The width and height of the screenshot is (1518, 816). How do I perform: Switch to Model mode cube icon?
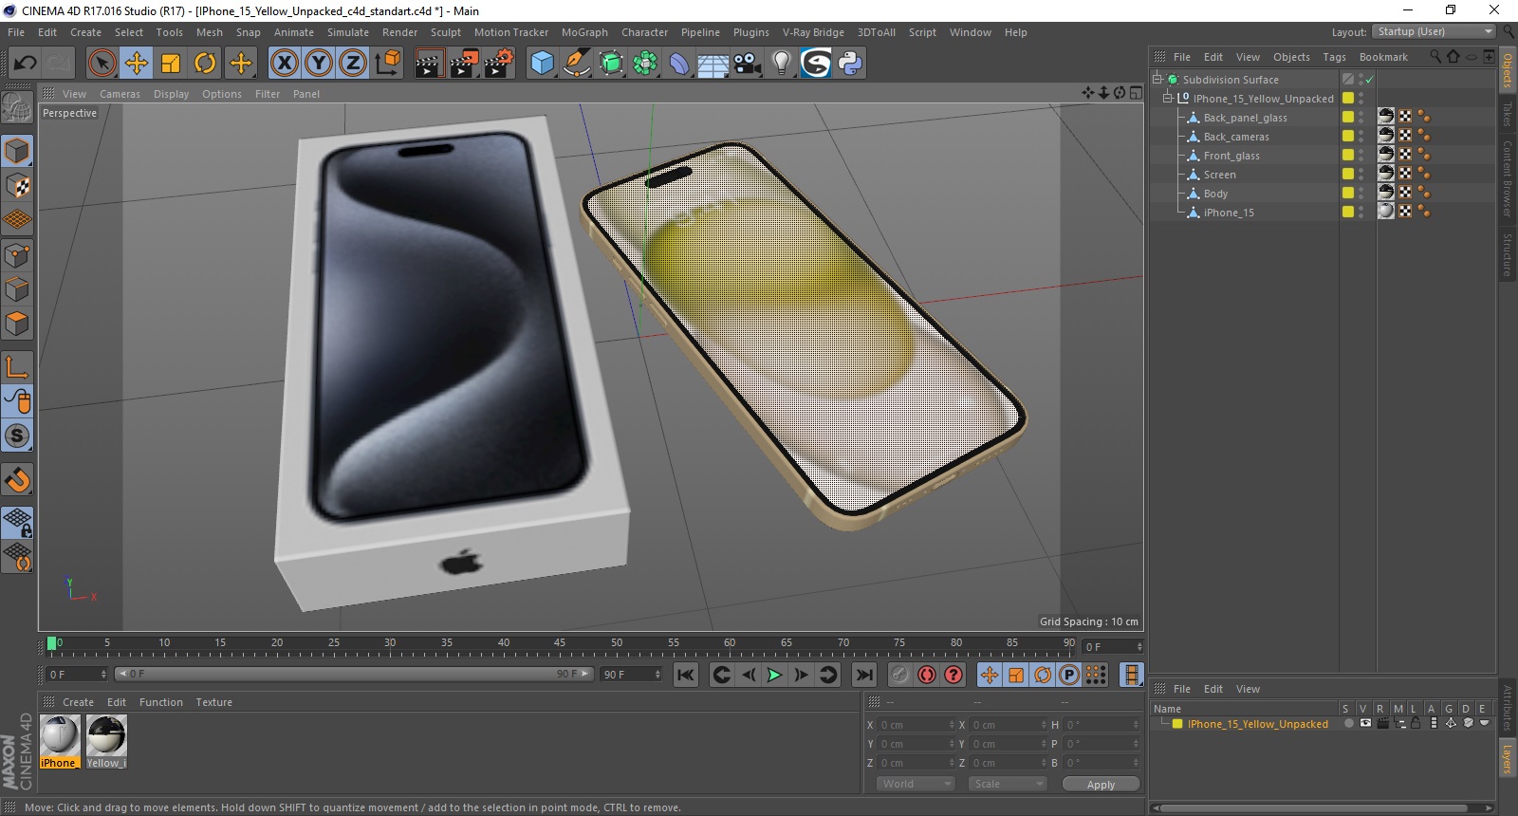tap(17, 151)
